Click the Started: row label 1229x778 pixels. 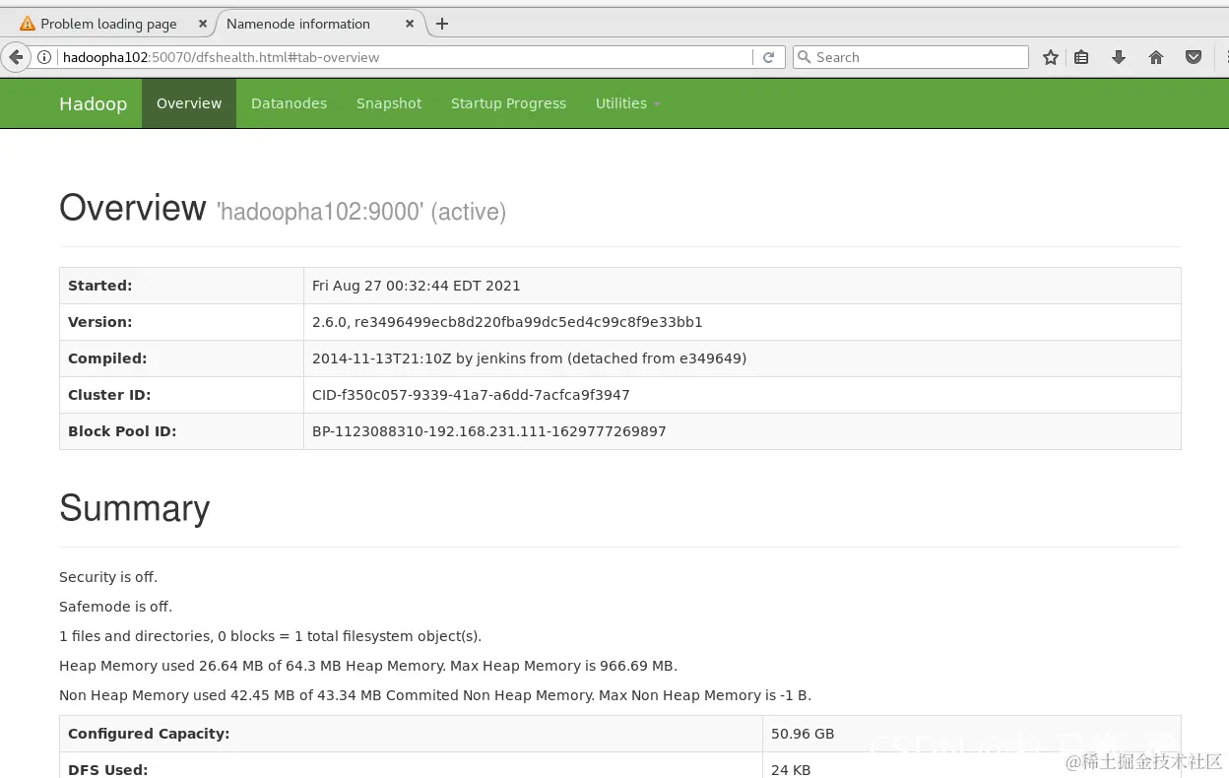point(99,286)
